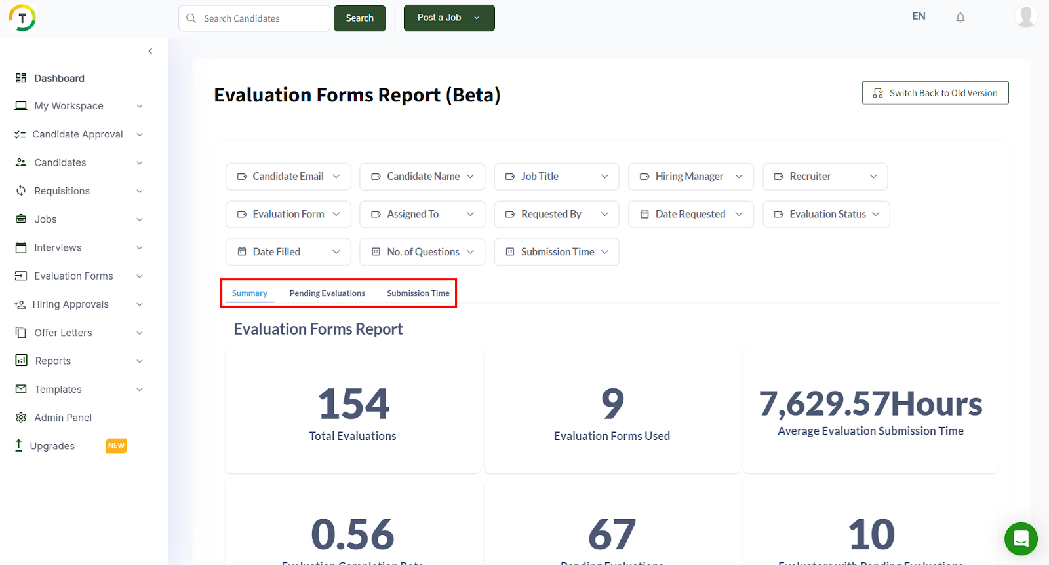The width and height of the screenshot is (1049, 565).
Task: Click the Switch Back to Old Version button
Action: click(x=935, y=93)
